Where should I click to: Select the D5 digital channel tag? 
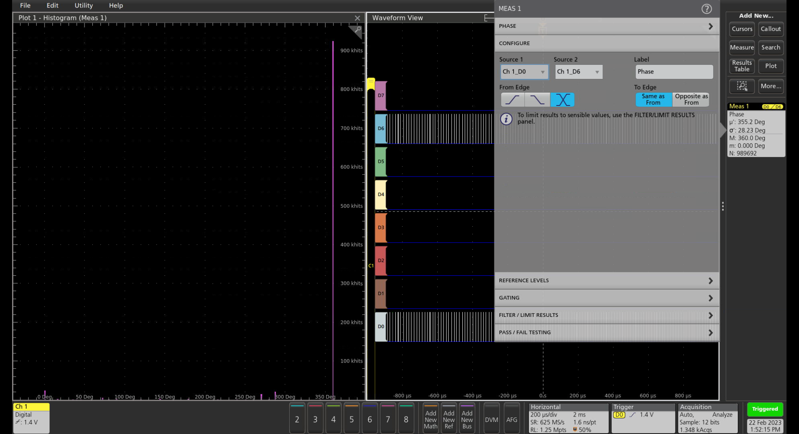click(x=381, y=162)
